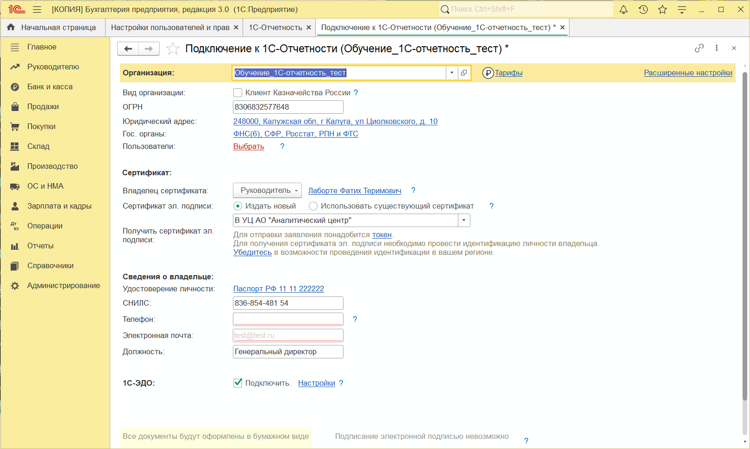The height and width of the screenshot is (449, 750).
Task: Switch to 1С-Отчетность tab
Action: [275, 27]
